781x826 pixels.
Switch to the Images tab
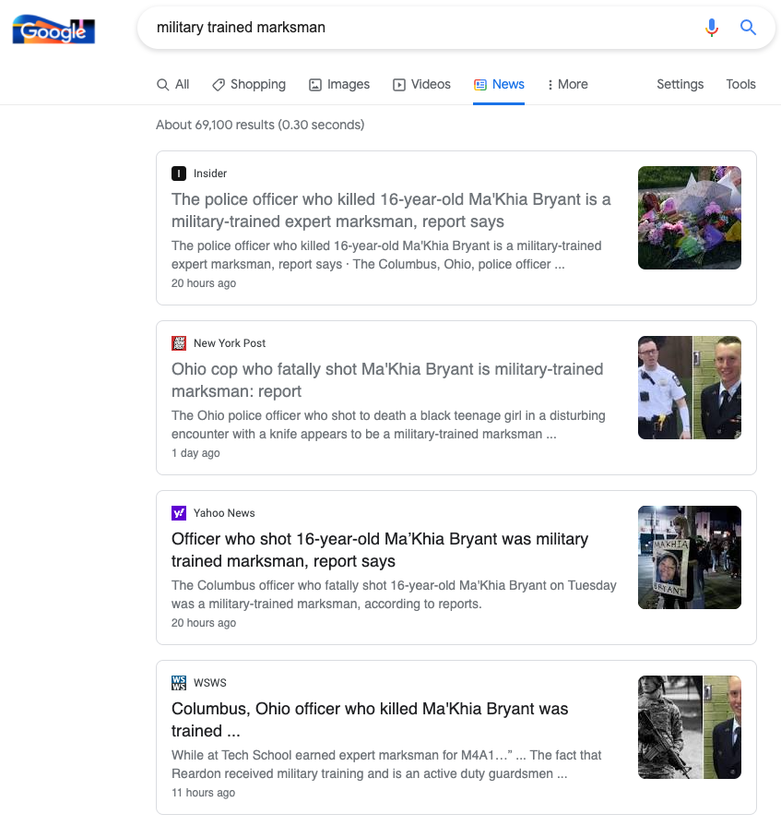338,84
